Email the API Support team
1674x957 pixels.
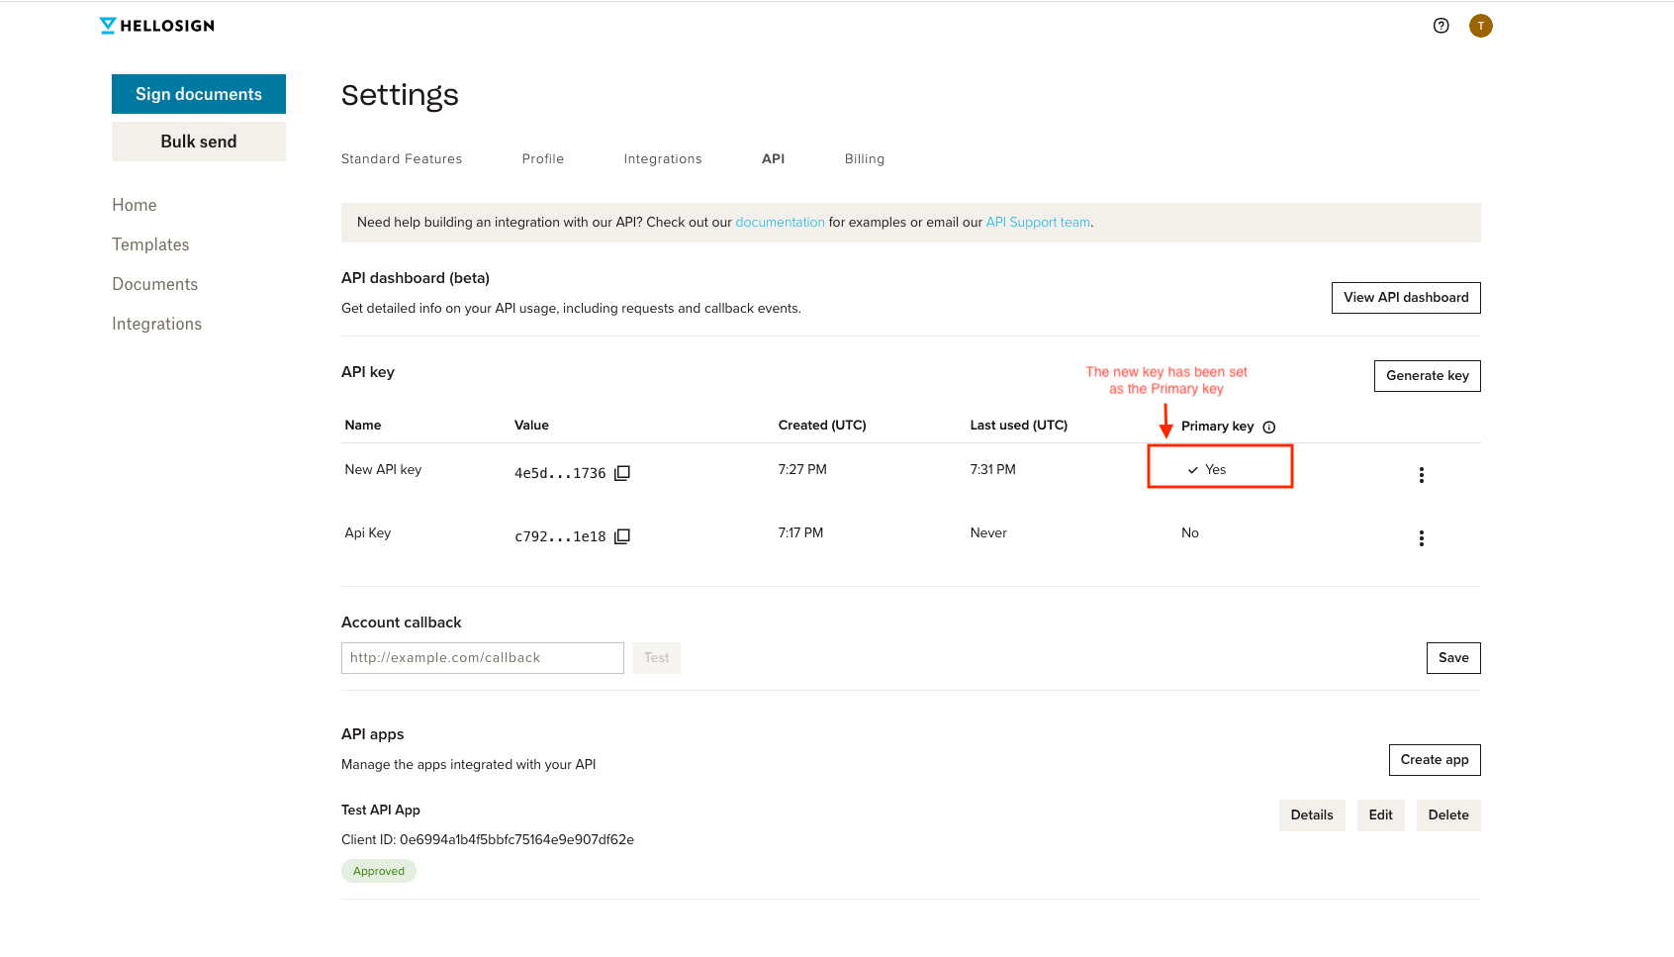[1037, 222]
